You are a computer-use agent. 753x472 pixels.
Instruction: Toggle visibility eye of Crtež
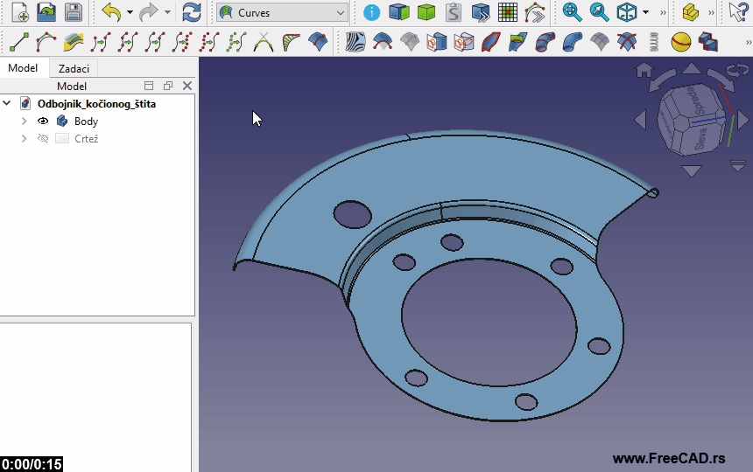tap(43, 138)
